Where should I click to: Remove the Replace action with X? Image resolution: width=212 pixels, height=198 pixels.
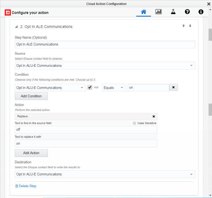point(154,116)
